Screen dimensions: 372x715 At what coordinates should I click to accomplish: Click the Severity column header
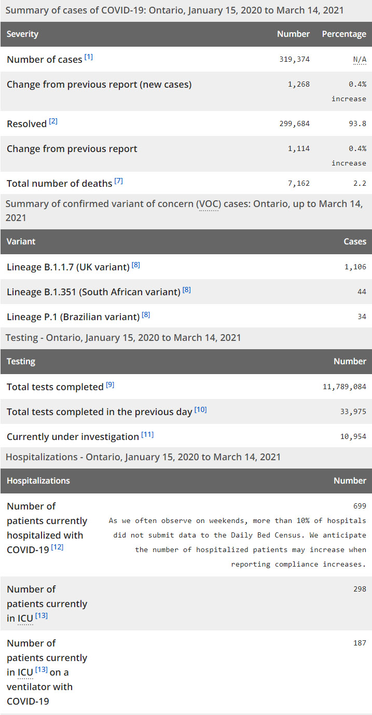pyautogui.click(x=23, y=34)
